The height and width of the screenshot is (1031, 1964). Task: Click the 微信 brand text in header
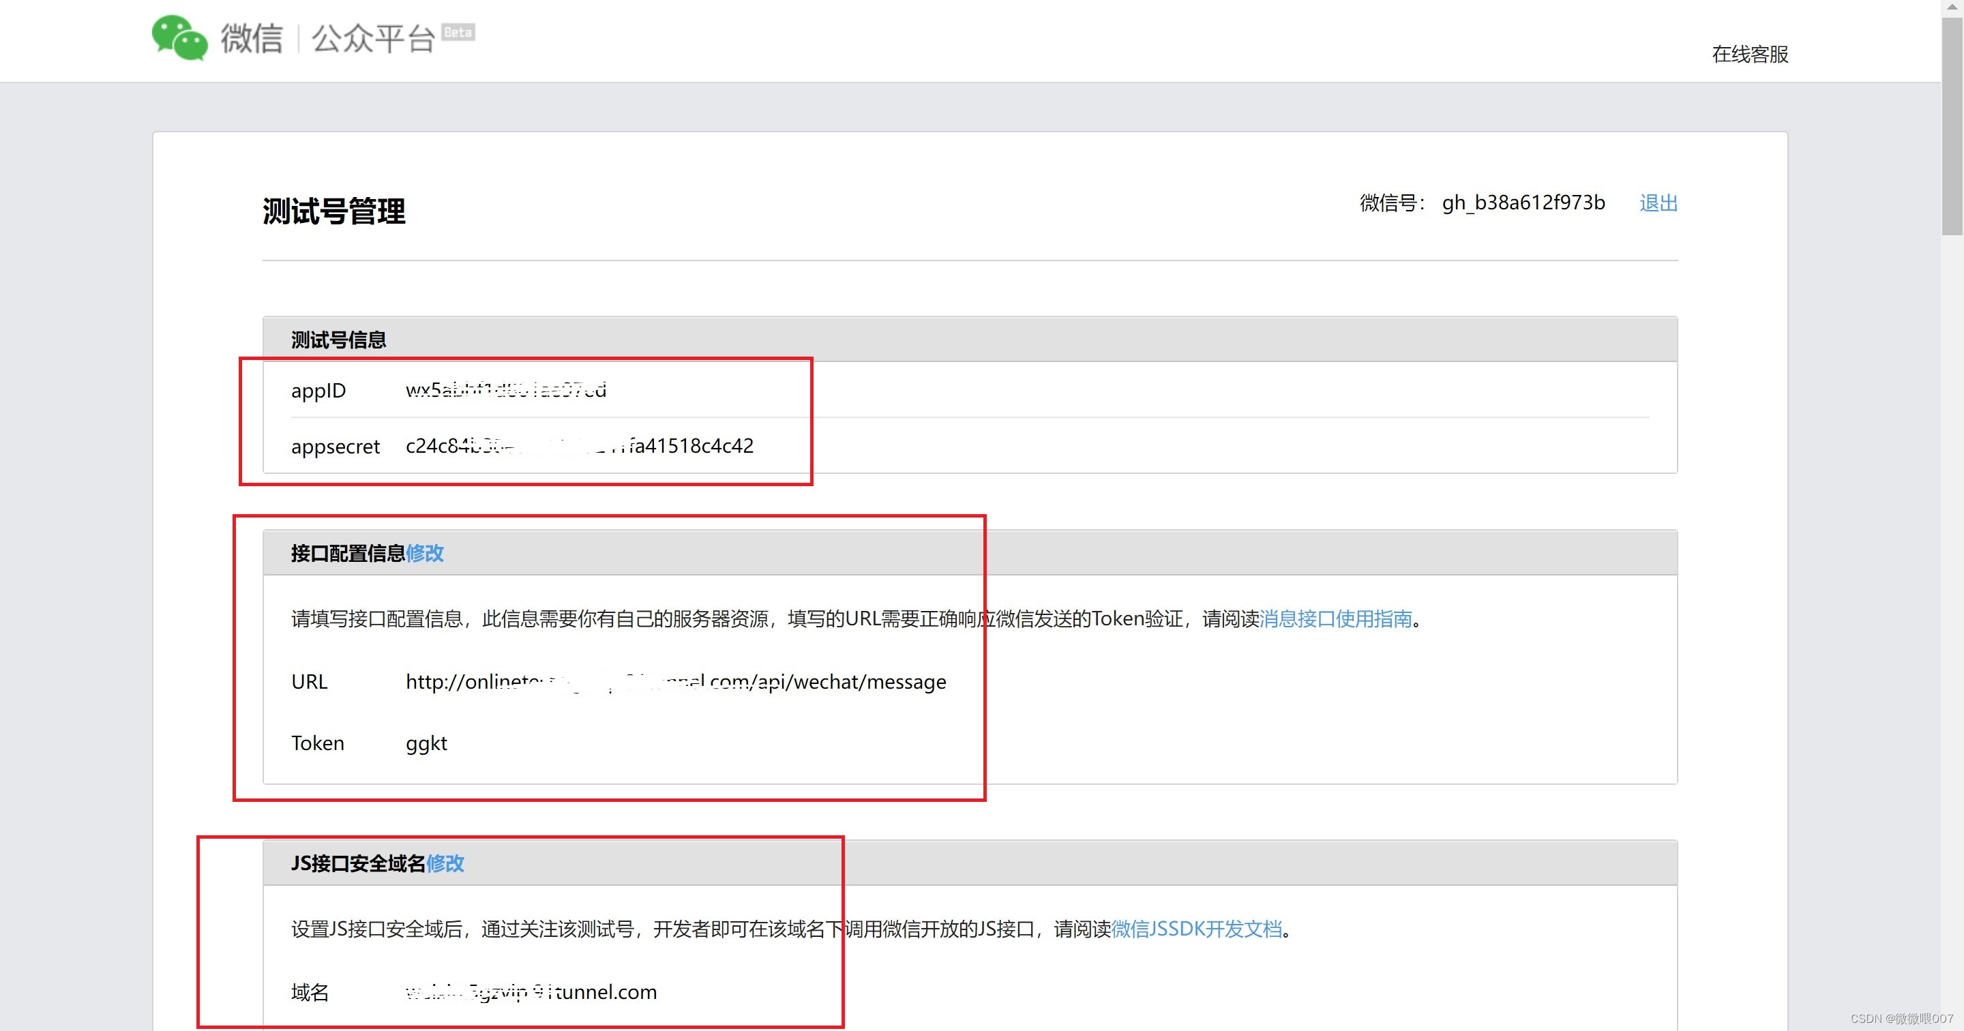[252, 38]
